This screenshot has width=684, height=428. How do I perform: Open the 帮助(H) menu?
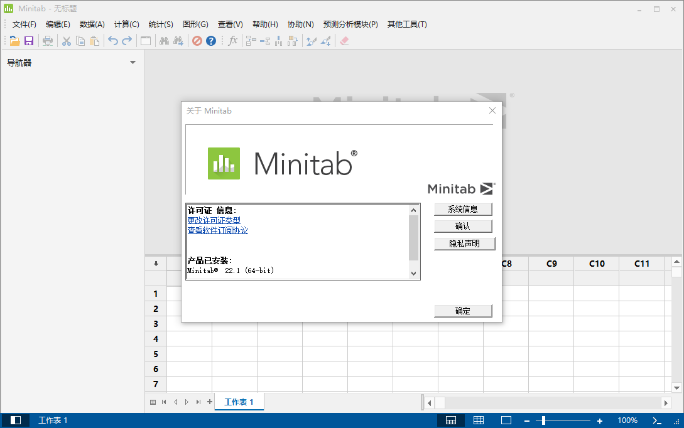coord(265,24)
